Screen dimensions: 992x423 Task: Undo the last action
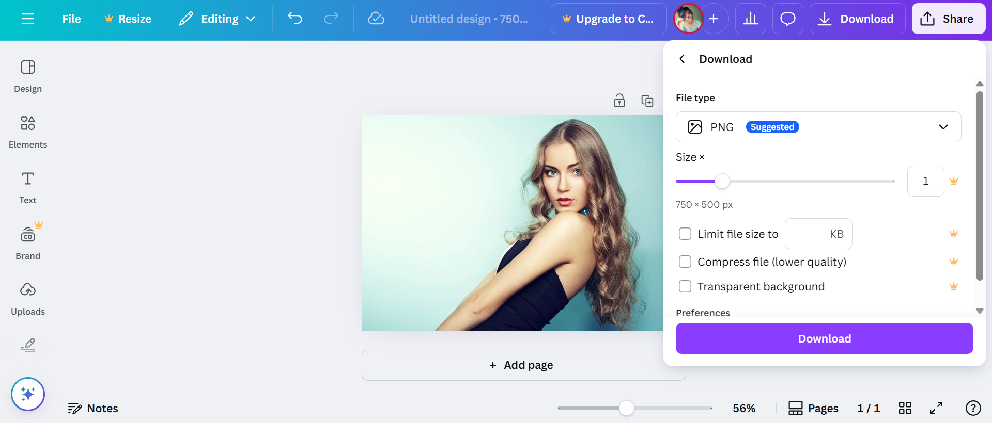click(295, 19)
